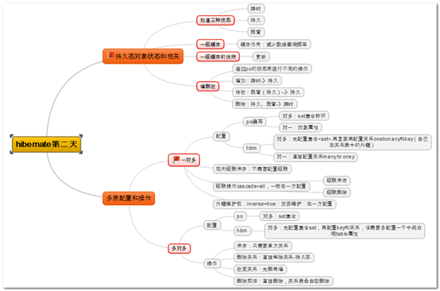Screen dimensions: 440x291
Task: Select the 知道三种状态 subtopic
Action: [215, 20]
